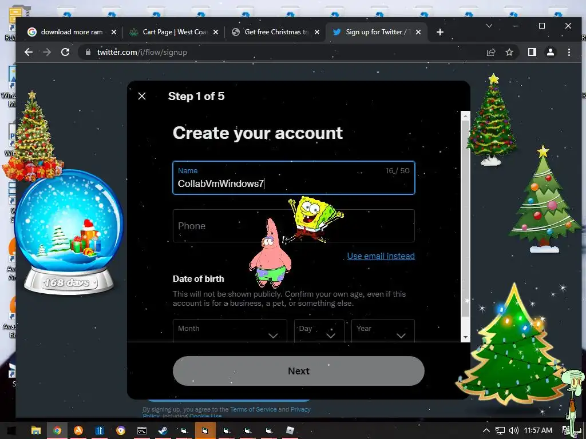Open the volume control tray icon
Image resolution: width=586 pixels, height=439 pixels.
click(514, 430)
